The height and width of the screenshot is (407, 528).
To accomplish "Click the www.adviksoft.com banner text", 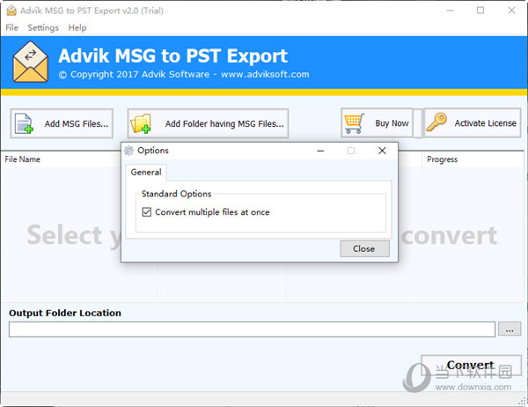I will pyautogui.click(x=265, y=74).
